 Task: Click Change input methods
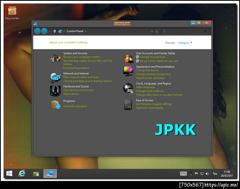click(150, 91)
